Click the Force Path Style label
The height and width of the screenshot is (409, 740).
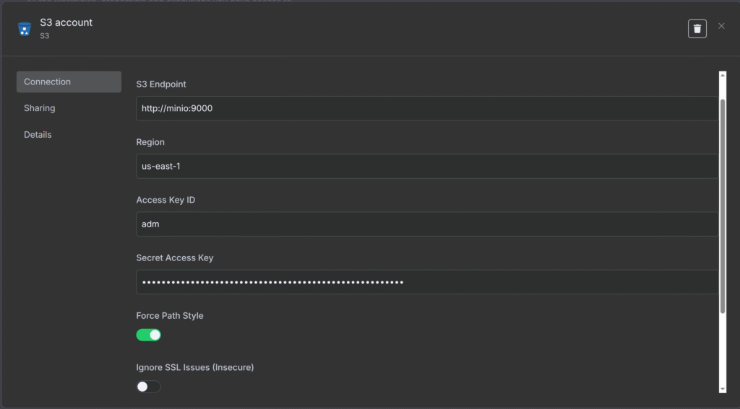[170, 316]
